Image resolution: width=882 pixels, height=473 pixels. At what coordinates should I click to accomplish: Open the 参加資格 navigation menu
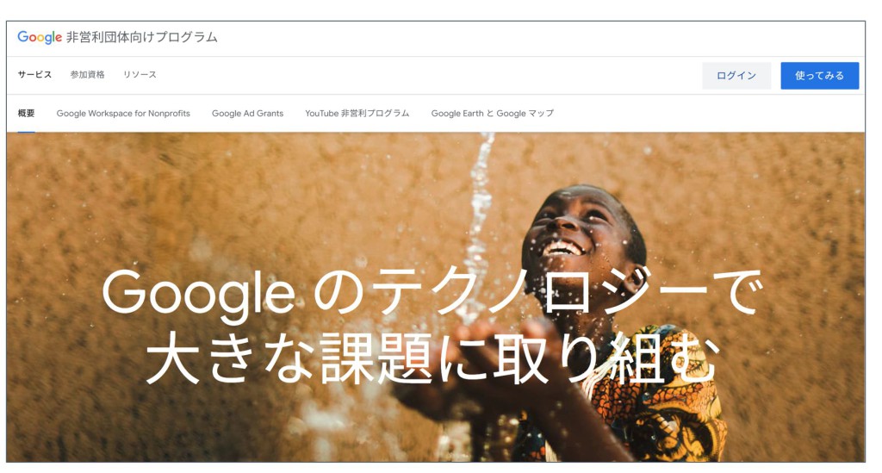click(87, 75)
